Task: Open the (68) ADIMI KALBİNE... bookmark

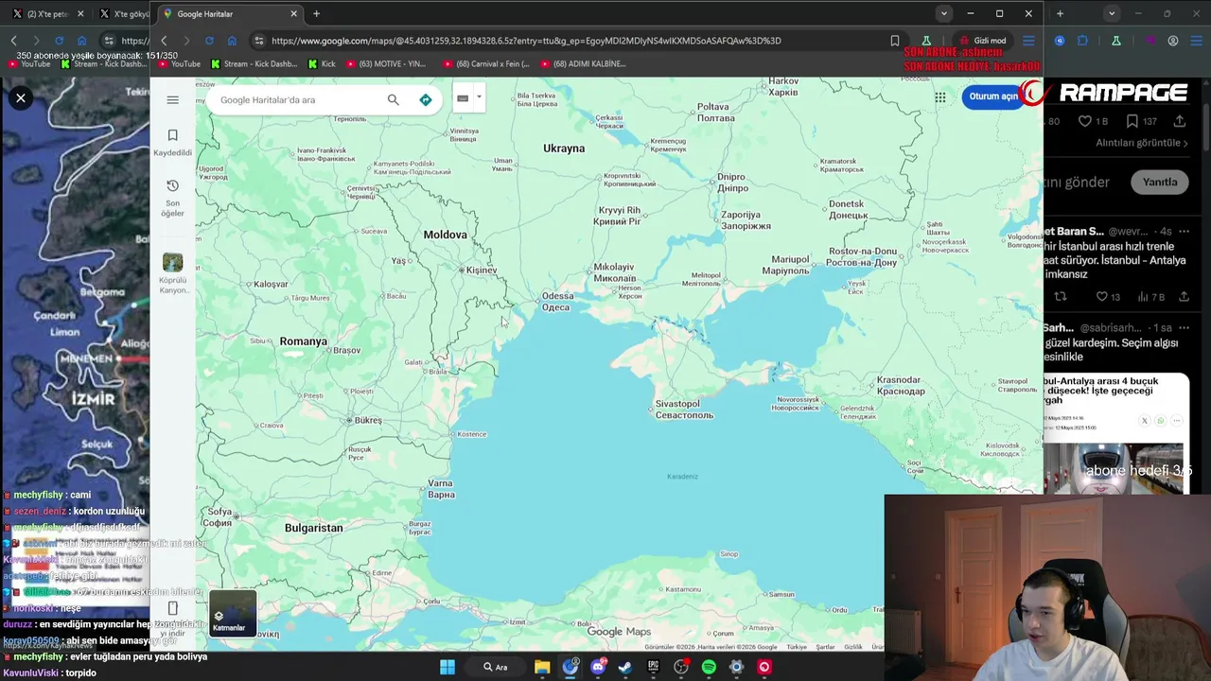Action: 583,63
